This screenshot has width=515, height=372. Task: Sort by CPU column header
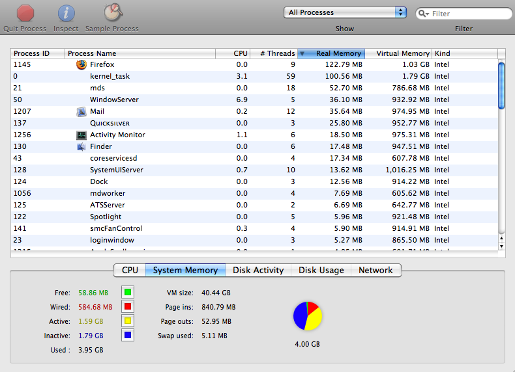[233, 53]
